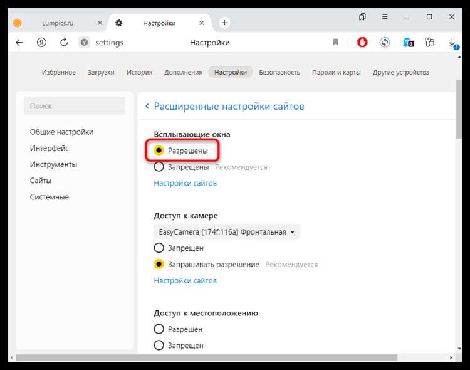Click the bookmark icon in address bar
The width and height of the screenshot is (470, 370).
pos(335,43)
